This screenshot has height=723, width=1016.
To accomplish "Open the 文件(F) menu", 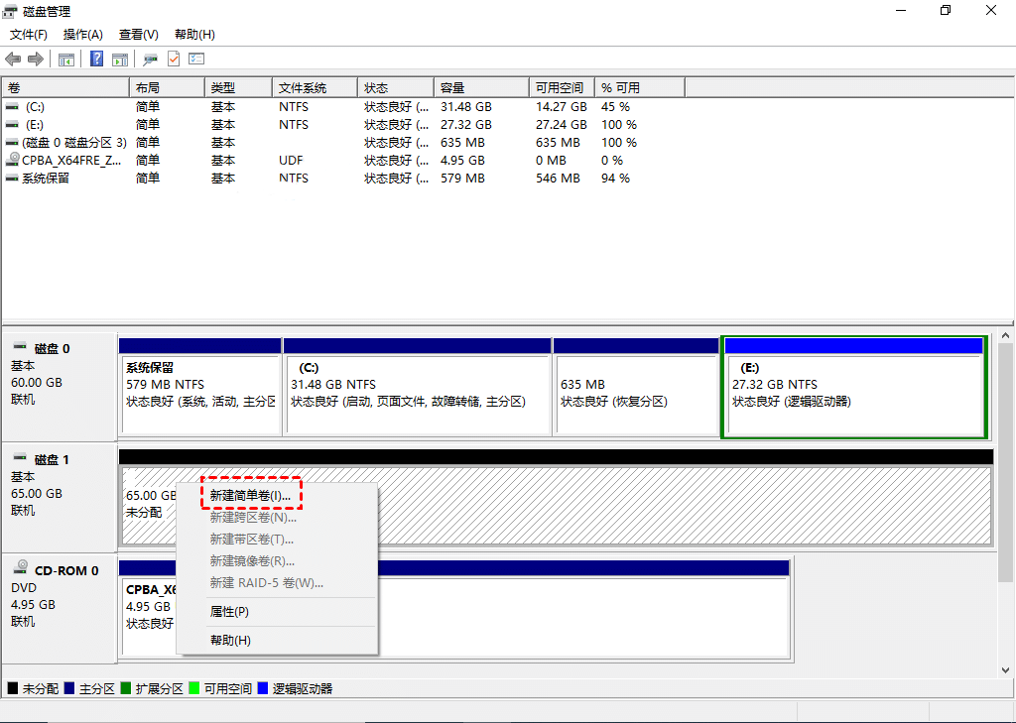I will tap(27, 34).
